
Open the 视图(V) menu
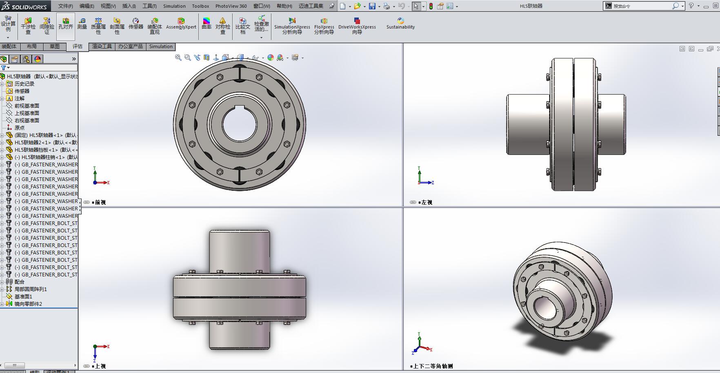108,6
